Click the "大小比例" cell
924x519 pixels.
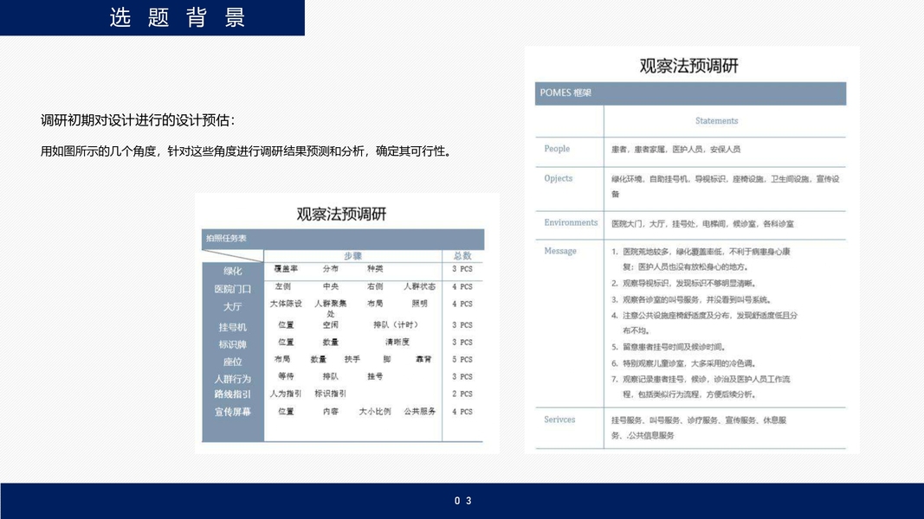pos(375,412)
